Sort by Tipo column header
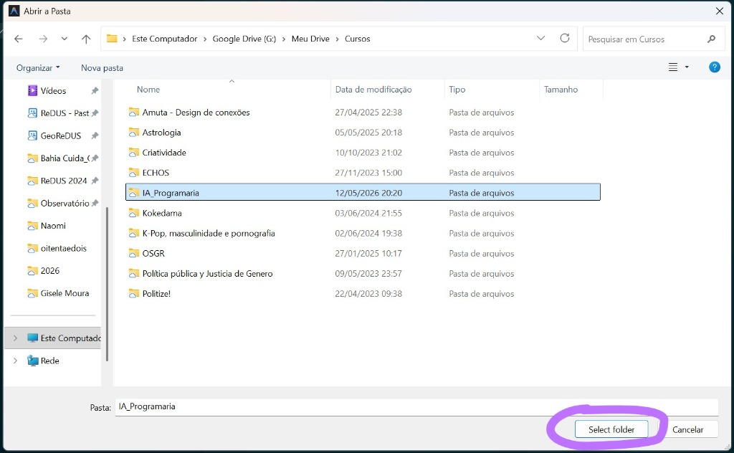 (457, 90)
